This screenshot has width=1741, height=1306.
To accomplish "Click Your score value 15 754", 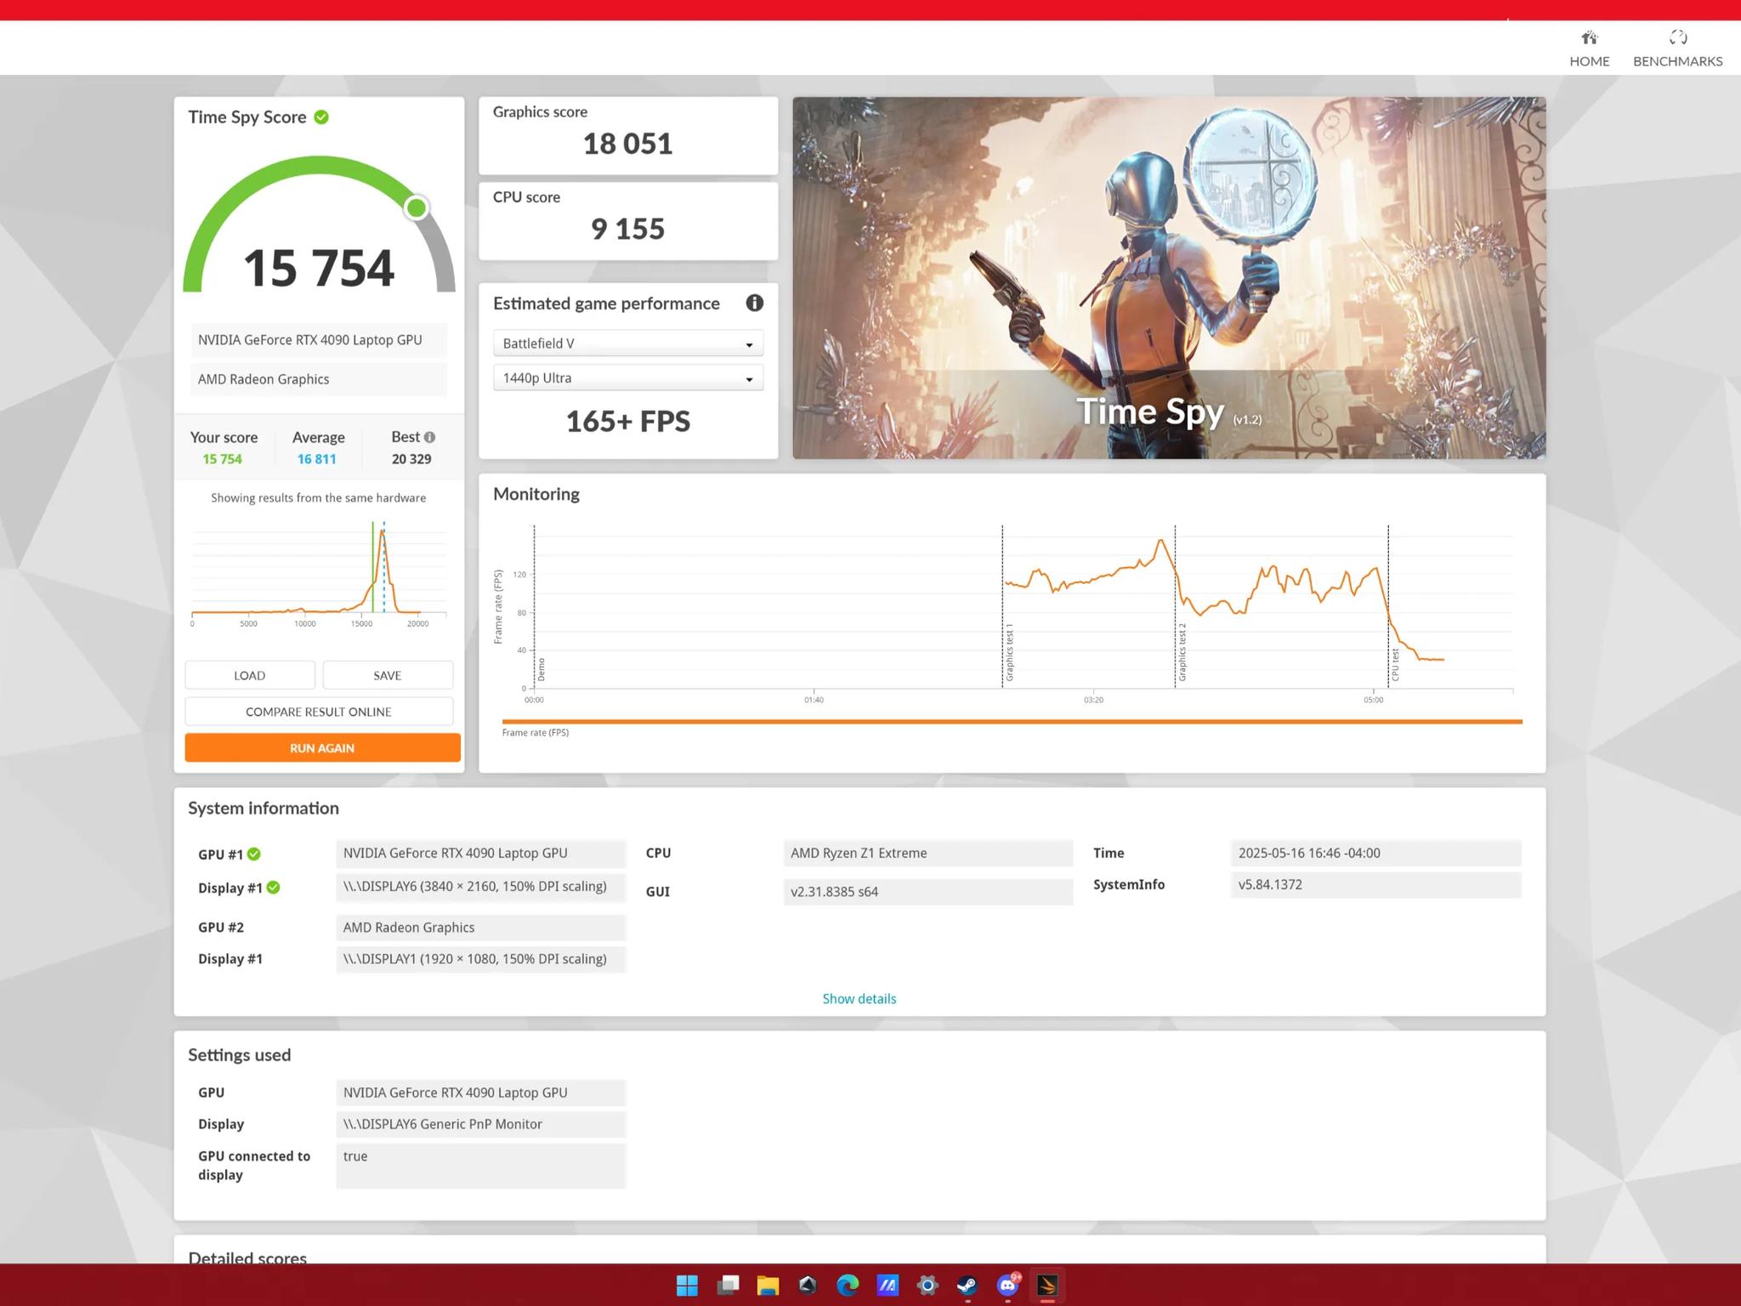I will click(x=223, y=459).
